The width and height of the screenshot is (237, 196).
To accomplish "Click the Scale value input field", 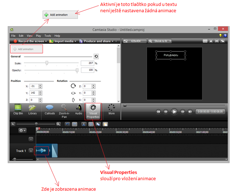I will click(86, 63).
